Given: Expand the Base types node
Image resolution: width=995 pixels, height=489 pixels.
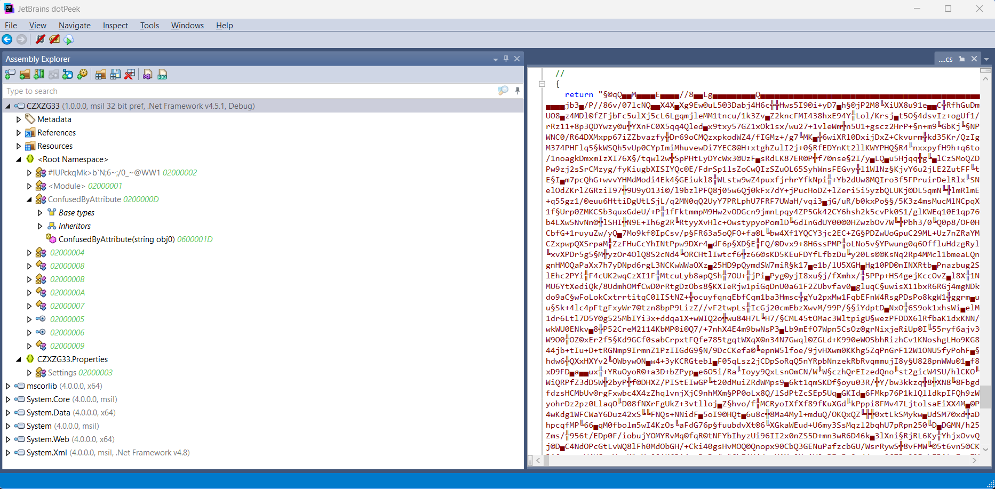Looking at the screenshot, I should [40, 213].
